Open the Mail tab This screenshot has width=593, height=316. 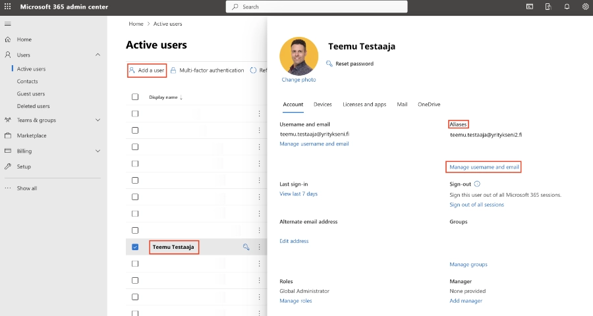coord(402,104)
